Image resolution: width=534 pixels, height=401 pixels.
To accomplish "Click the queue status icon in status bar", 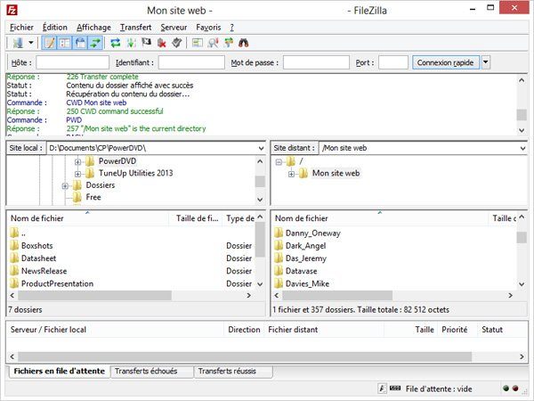I will pyautogui.click(x=395, y=388).
